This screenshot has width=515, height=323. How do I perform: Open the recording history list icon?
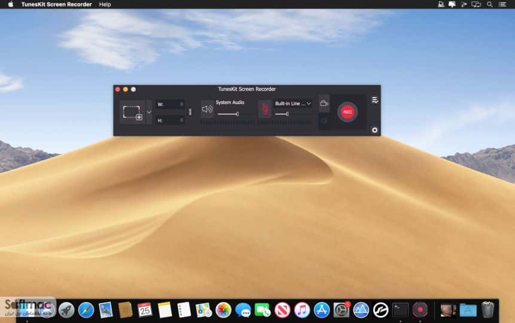coord(374,100)
